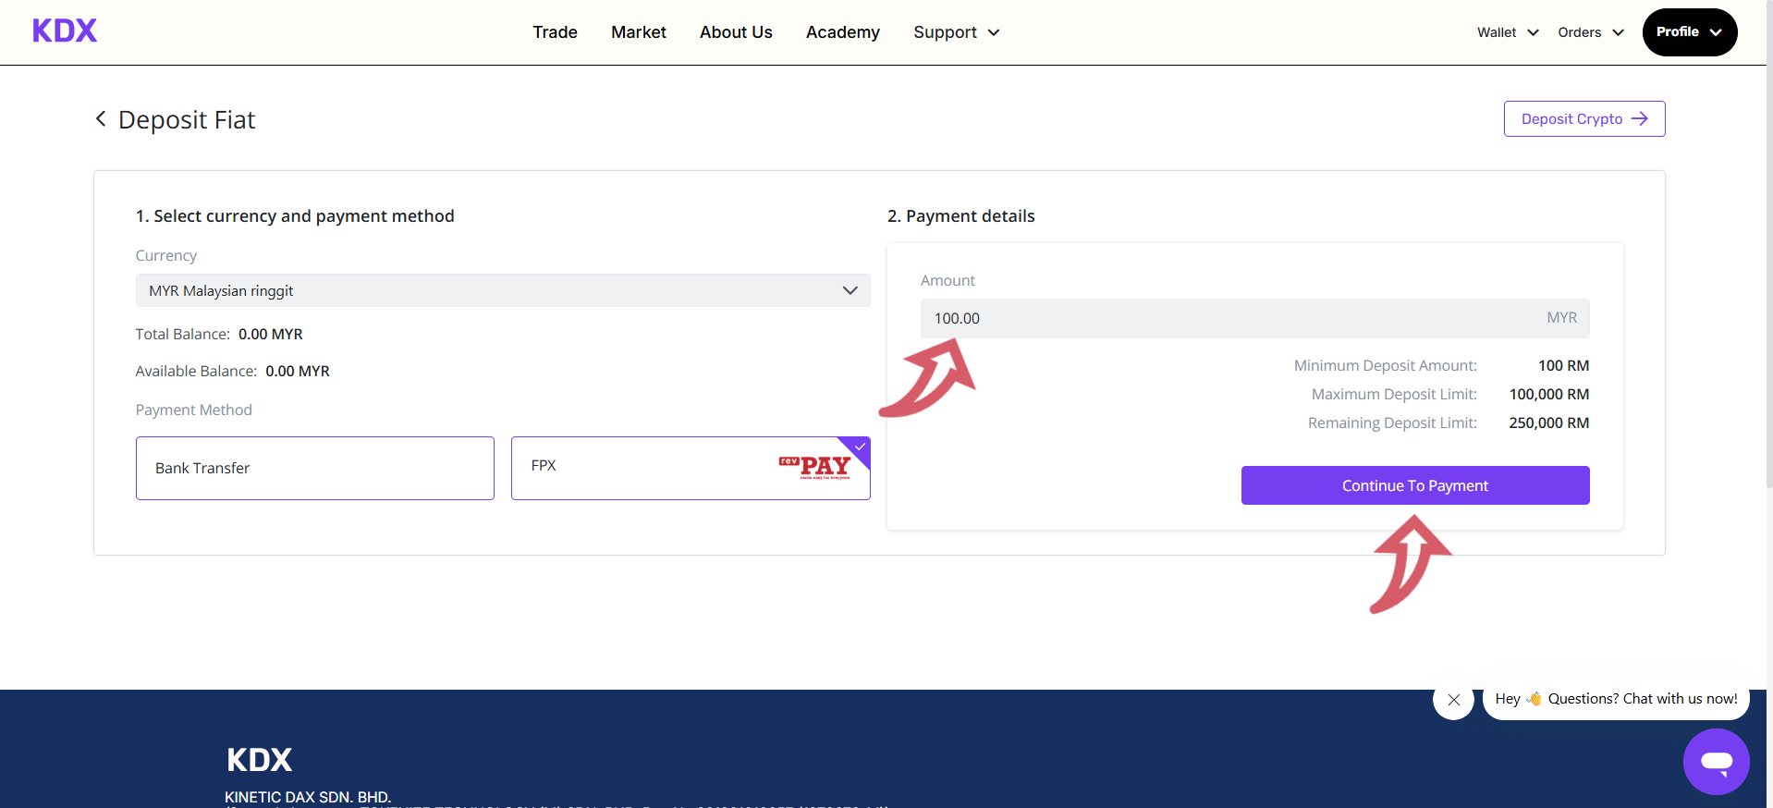
Task: Click the KDX logo in the header
Action: 65,31
